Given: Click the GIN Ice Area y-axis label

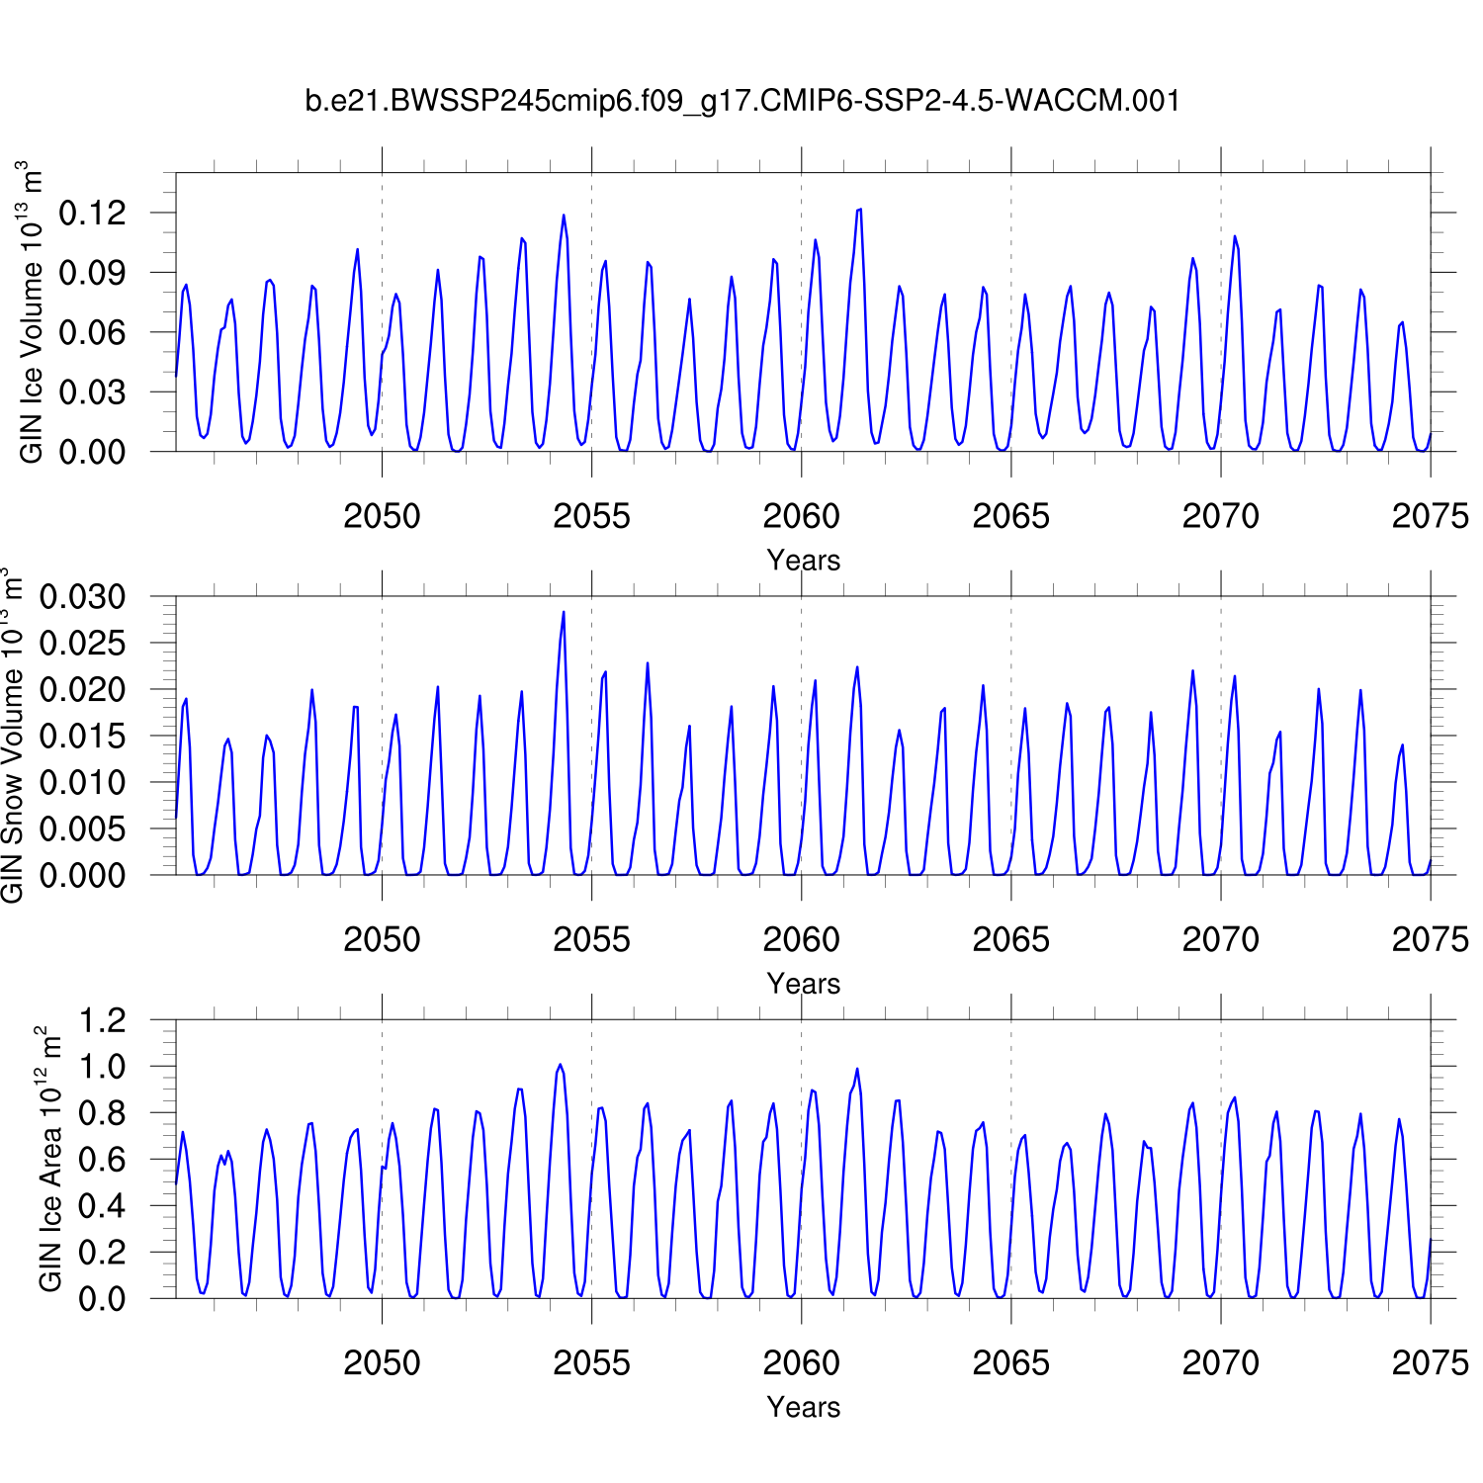Looking at the screenshot, I should (49, 1159).
